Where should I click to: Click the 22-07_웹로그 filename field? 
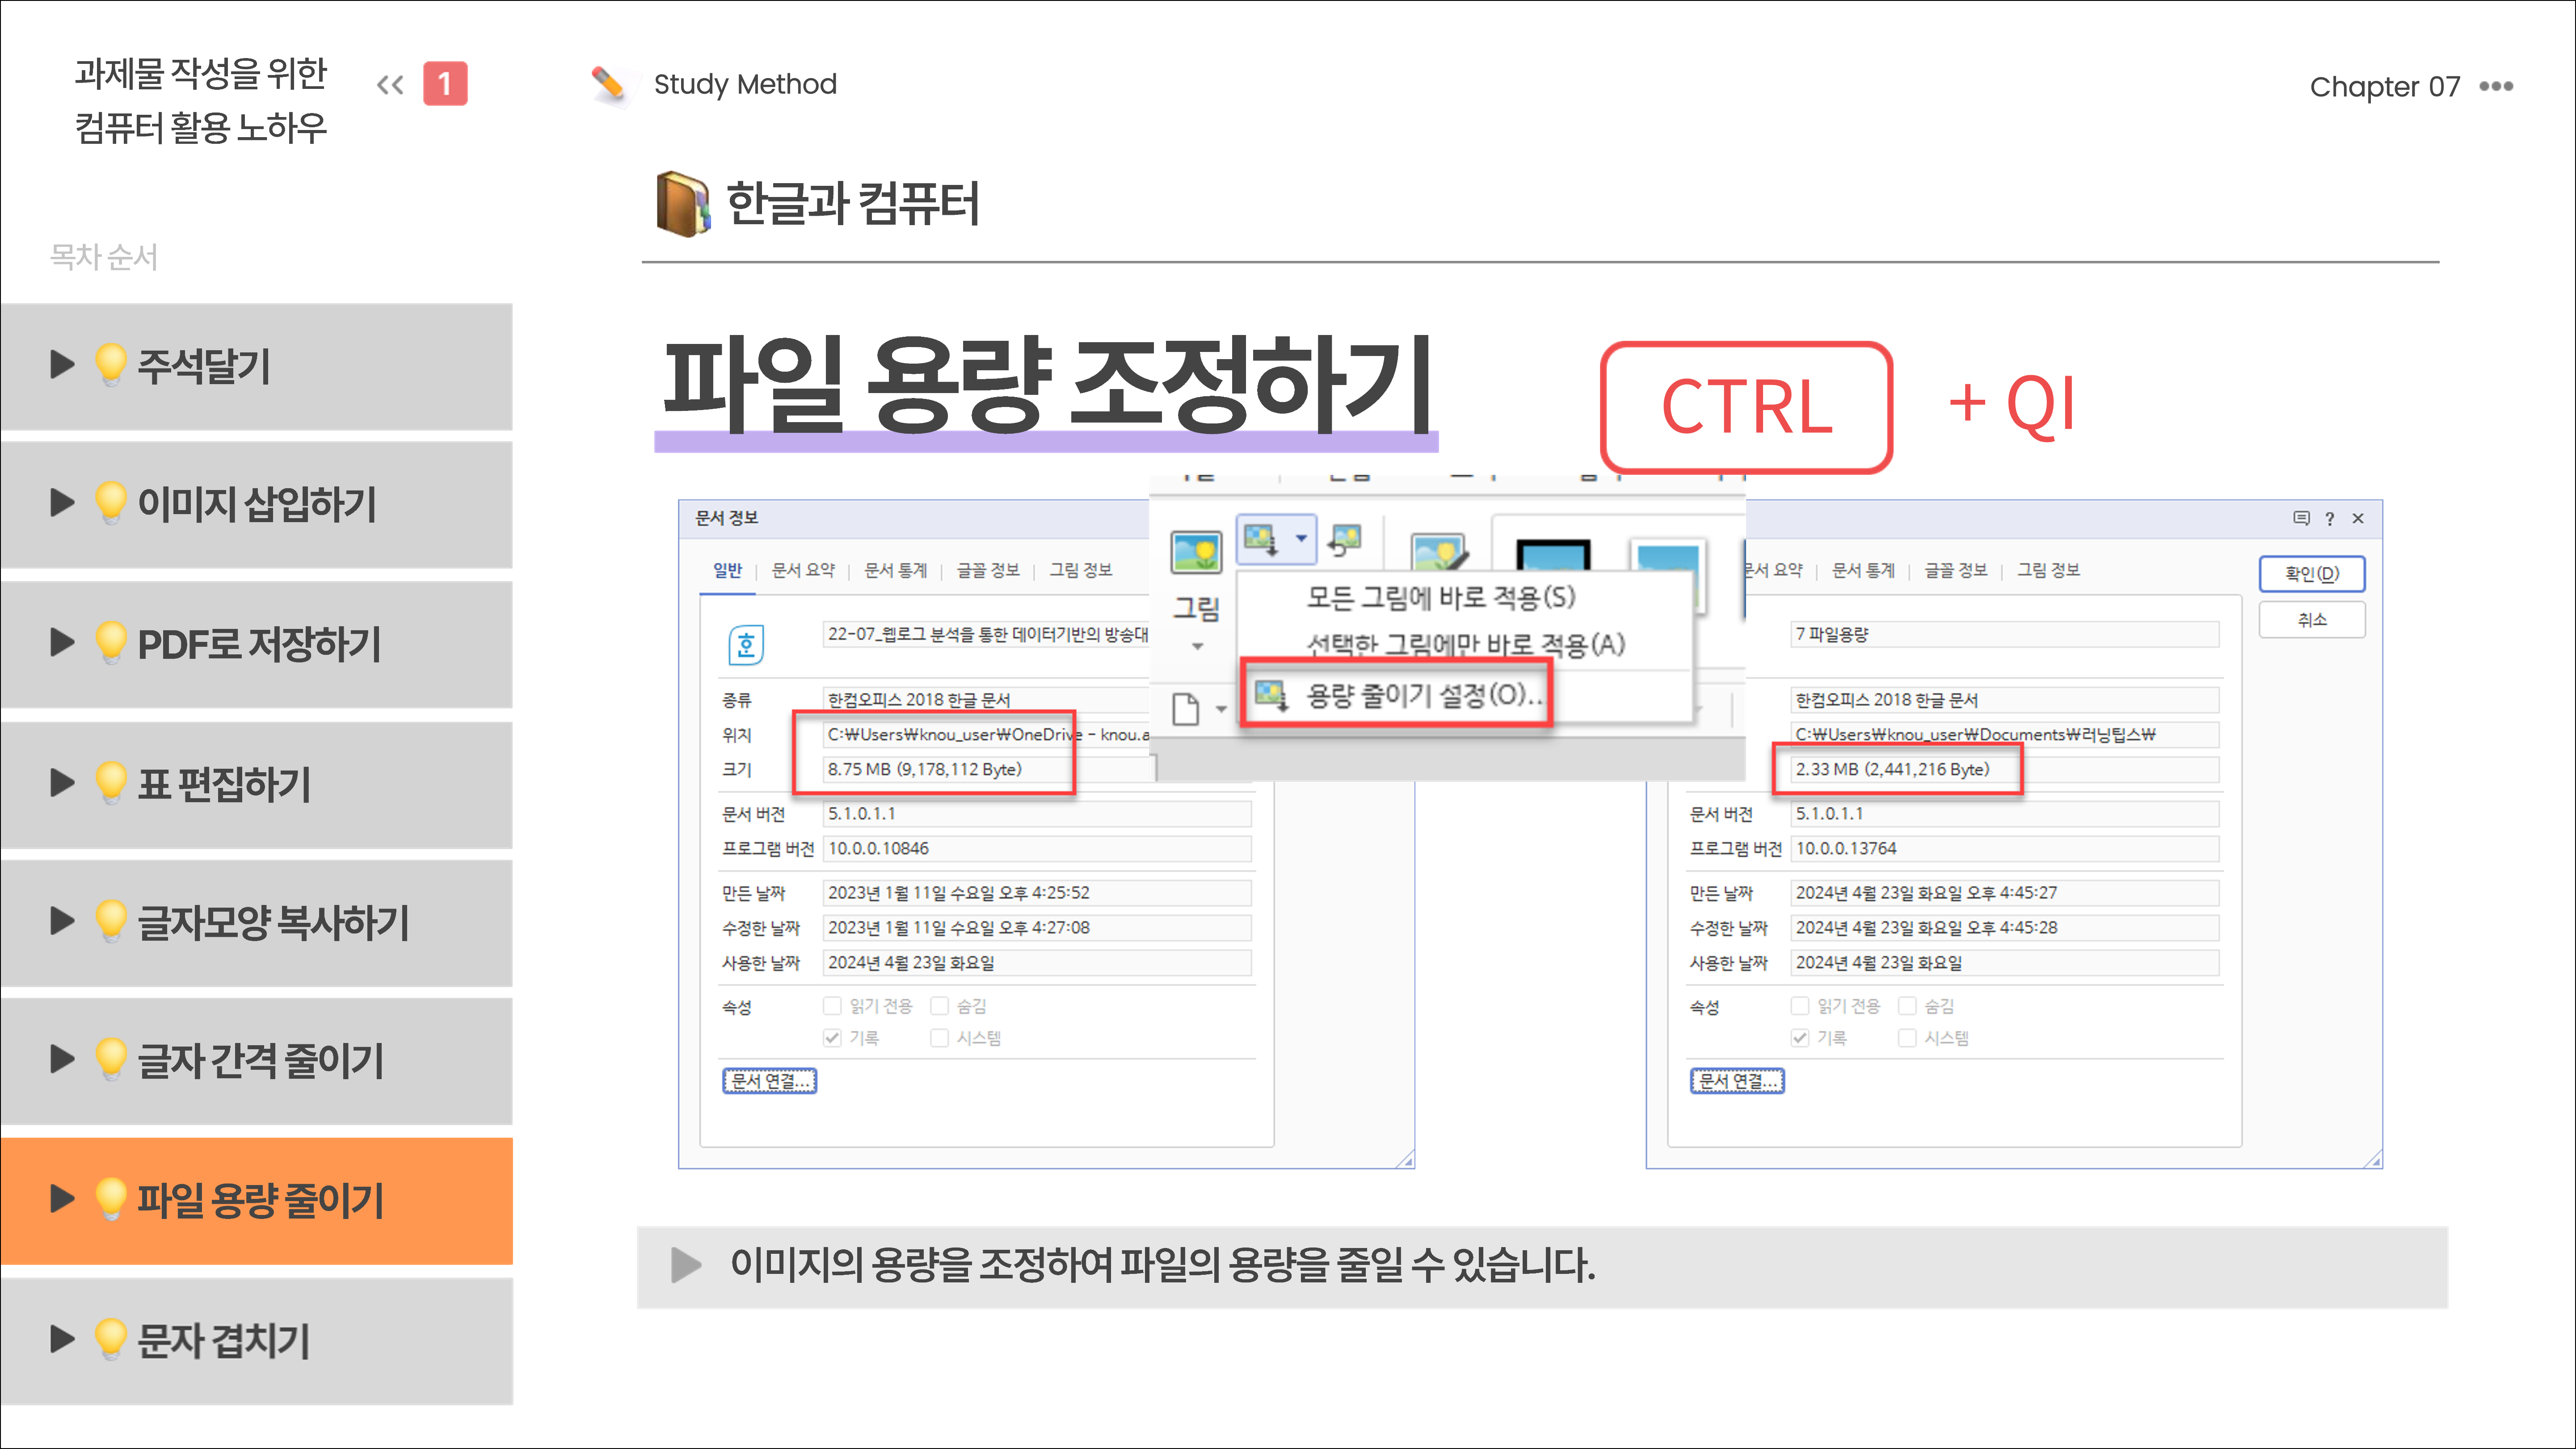click(x=986, y=635)
